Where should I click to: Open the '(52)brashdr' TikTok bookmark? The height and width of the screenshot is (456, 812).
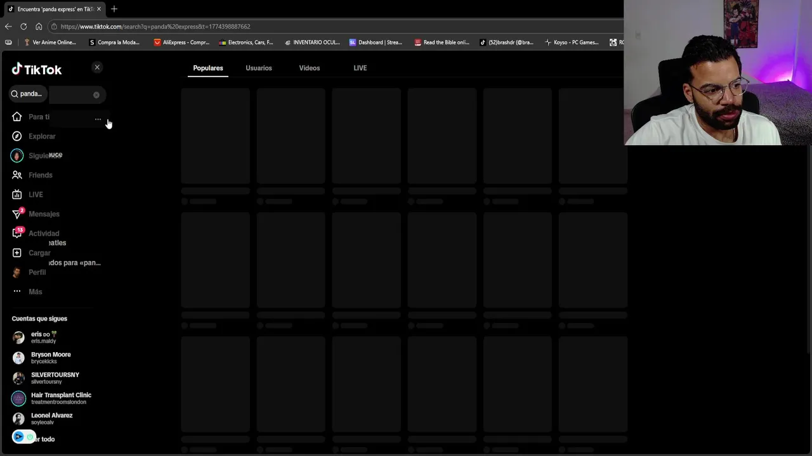506,42
